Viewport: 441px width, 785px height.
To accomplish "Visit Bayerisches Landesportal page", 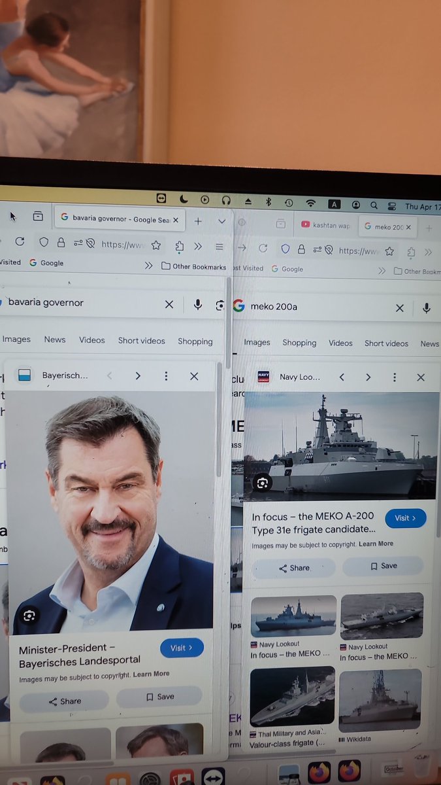I will point(182,648).
